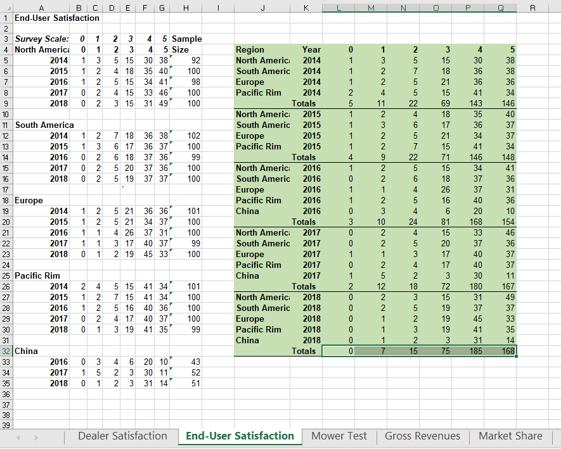
Task: Click the previous sheet scroll arrow
Action: coord(16,436)
